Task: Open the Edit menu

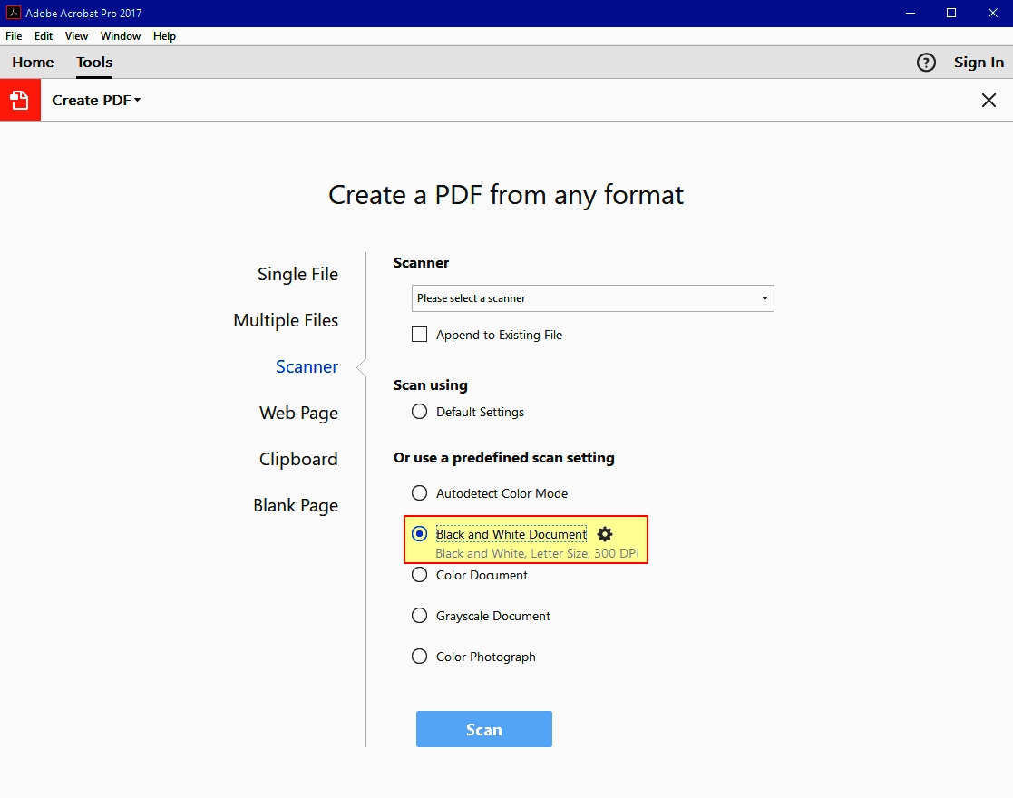Action: pyautogui.click(x=44, y=36)
